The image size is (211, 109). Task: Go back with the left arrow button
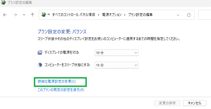pos(5,15)
